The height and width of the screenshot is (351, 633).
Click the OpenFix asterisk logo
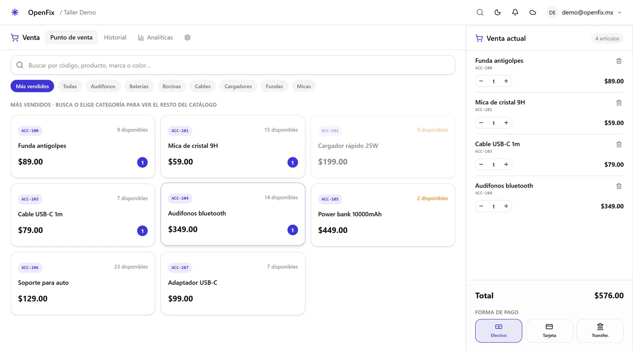(15, 13)
